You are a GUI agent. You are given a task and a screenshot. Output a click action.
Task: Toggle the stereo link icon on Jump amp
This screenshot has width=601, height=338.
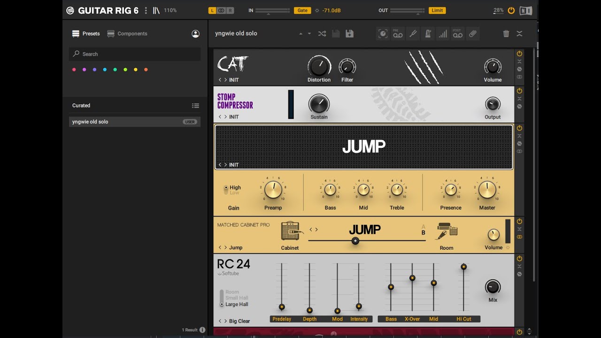[519, 152]
